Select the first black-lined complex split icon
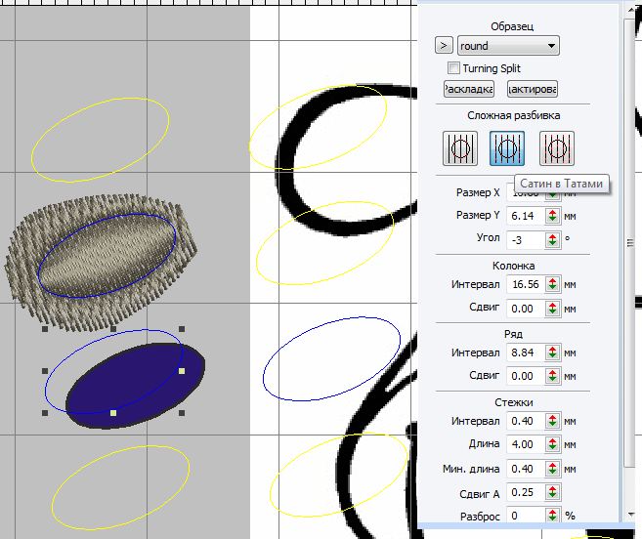This screenshot has height=539, width=642. (461, 148)
